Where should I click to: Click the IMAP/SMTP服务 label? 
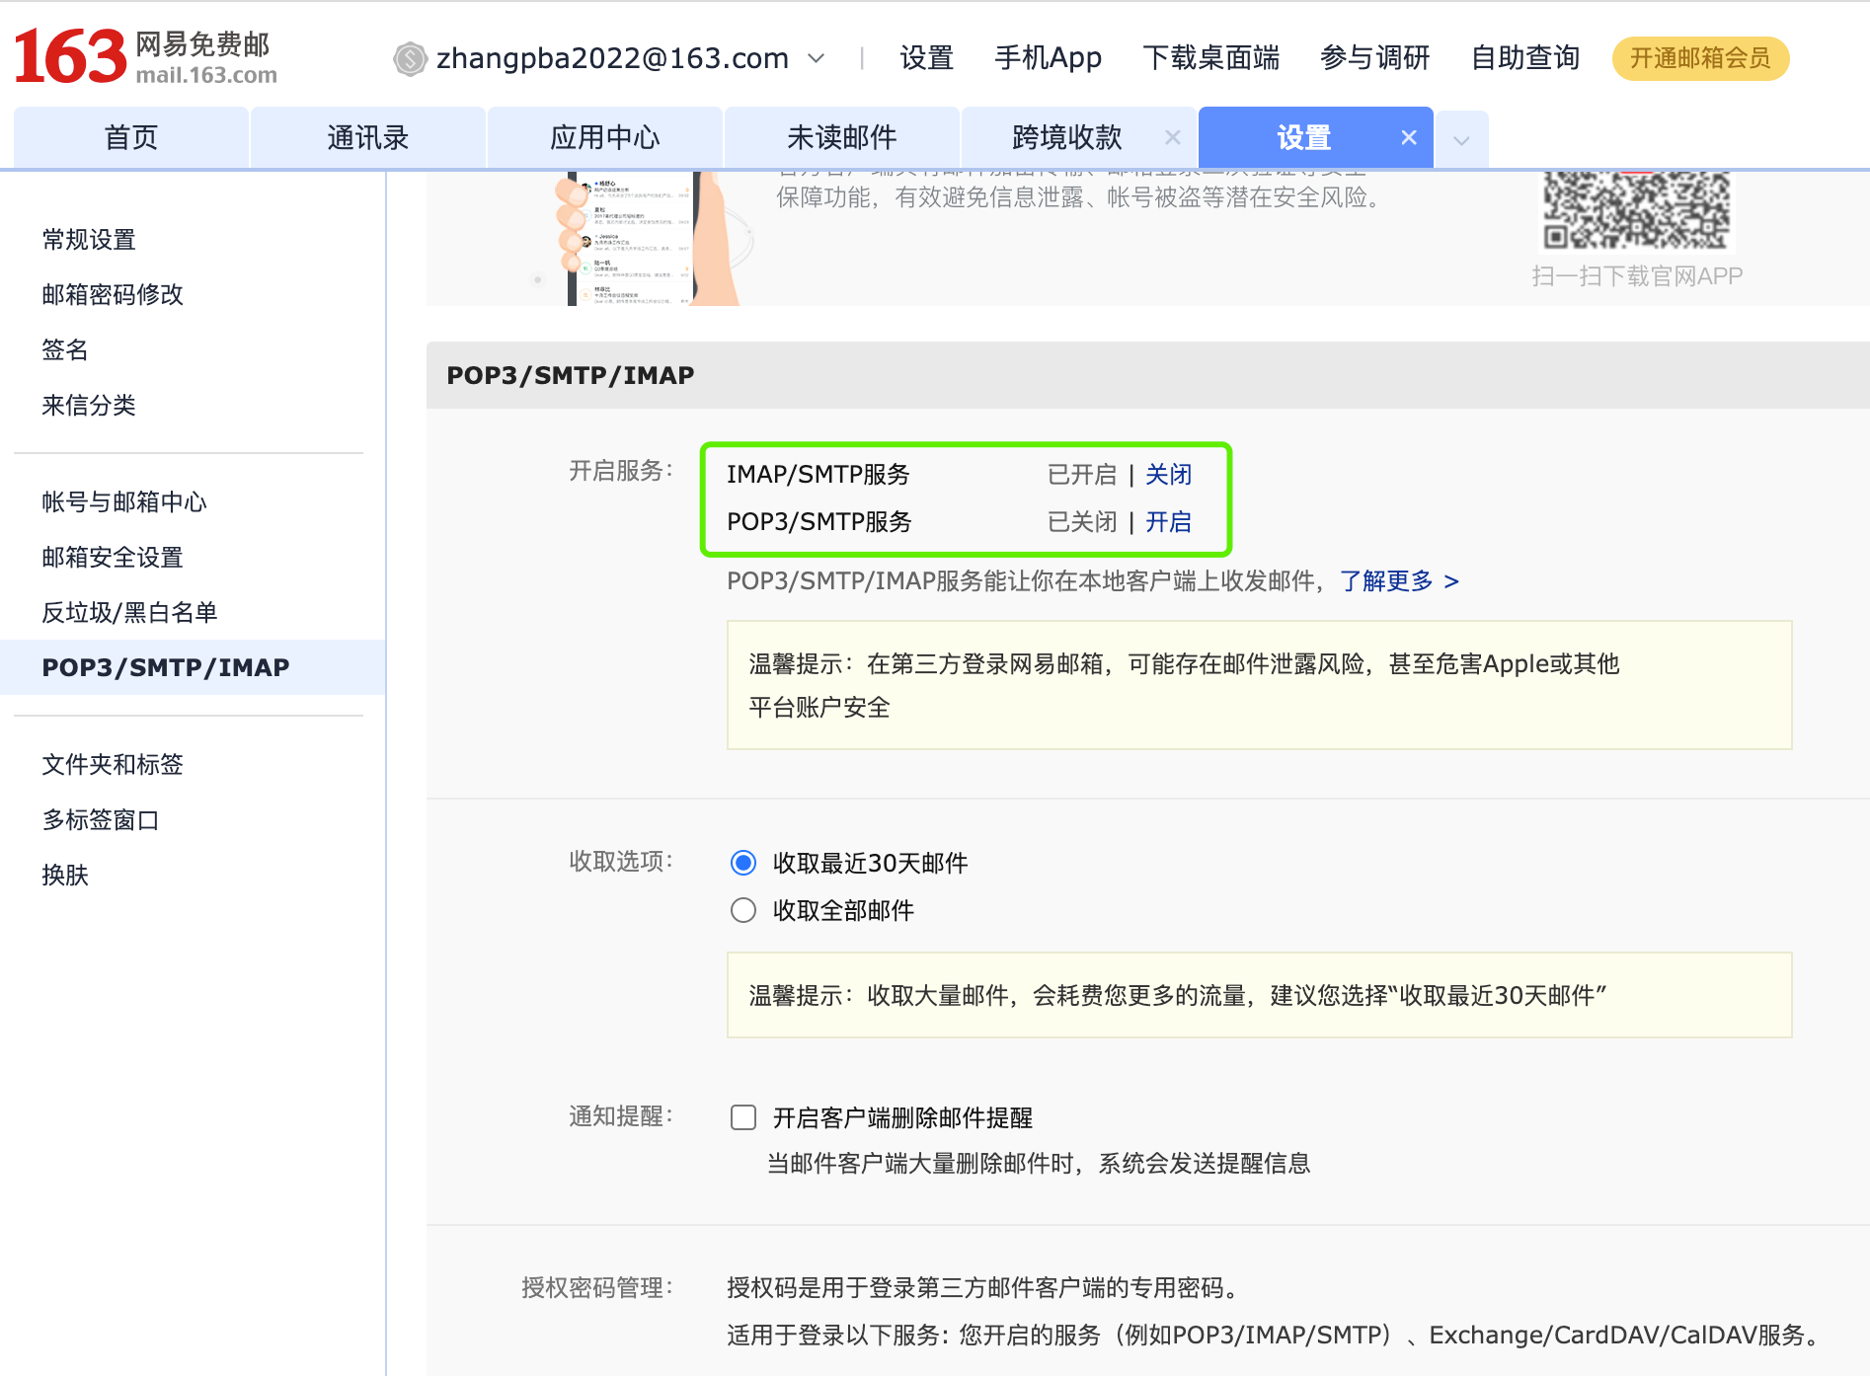pyautogui.click(x=818, y=475)
